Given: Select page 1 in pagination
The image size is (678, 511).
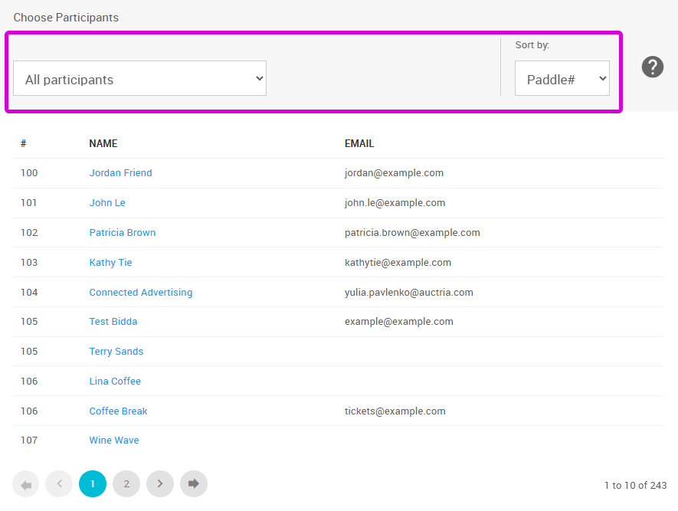Looking at the screenshot, I should pyautogui.click(x=93, y=484).
